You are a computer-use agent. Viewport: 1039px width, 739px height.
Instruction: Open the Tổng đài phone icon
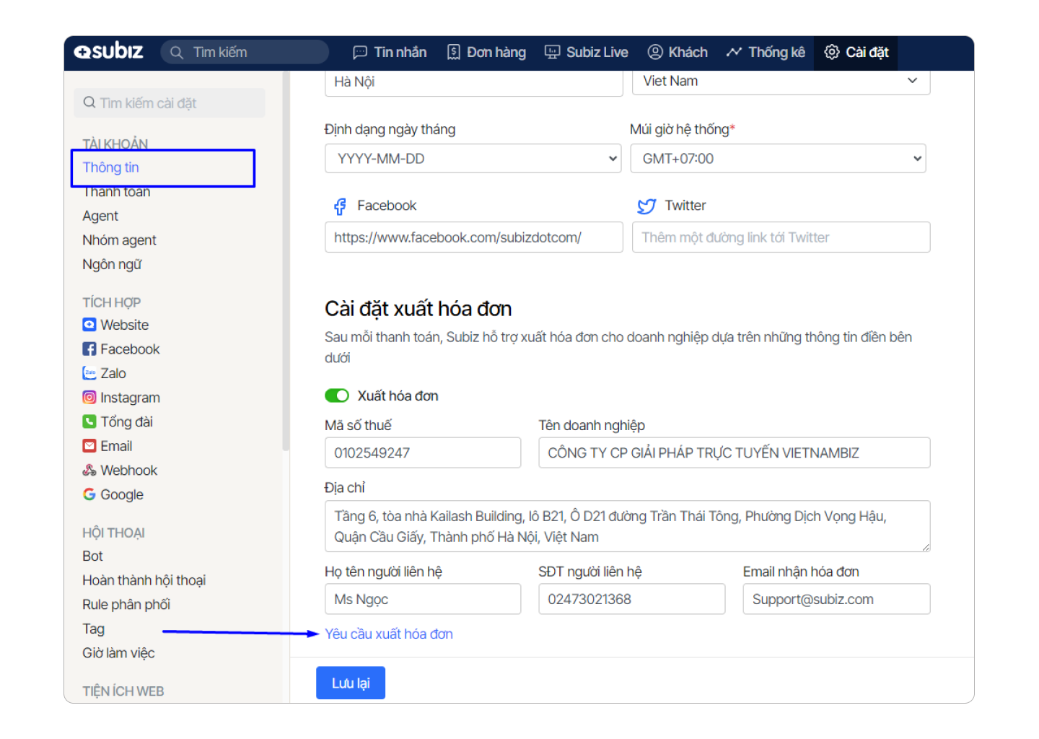coord(89,421)
